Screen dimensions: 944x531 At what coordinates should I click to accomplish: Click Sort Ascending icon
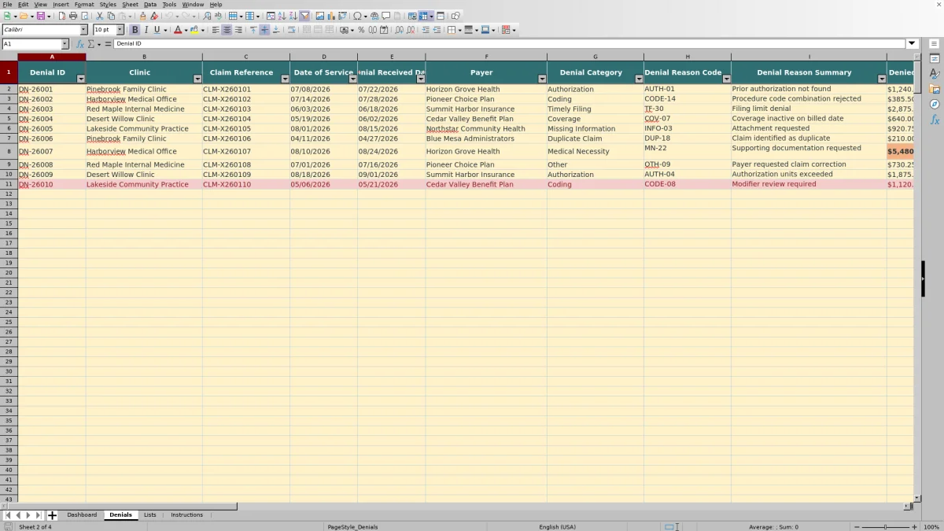282,16
